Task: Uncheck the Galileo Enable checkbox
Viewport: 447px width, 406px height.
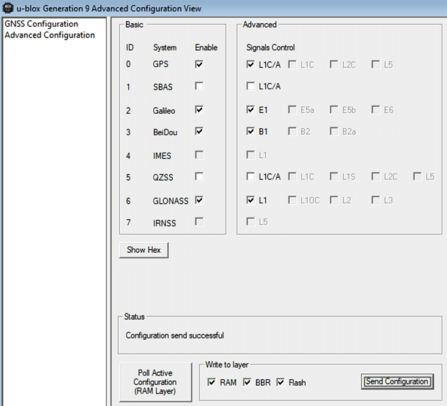Action: tap(199, 110)
